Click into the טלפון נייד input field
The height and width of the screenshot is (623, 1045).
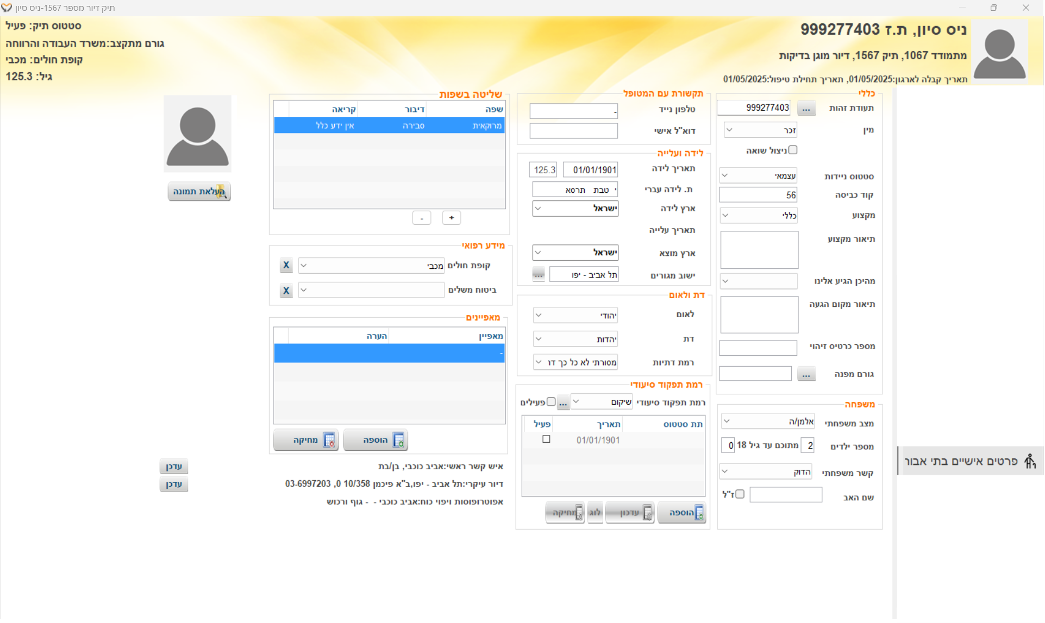pos(573,111)
